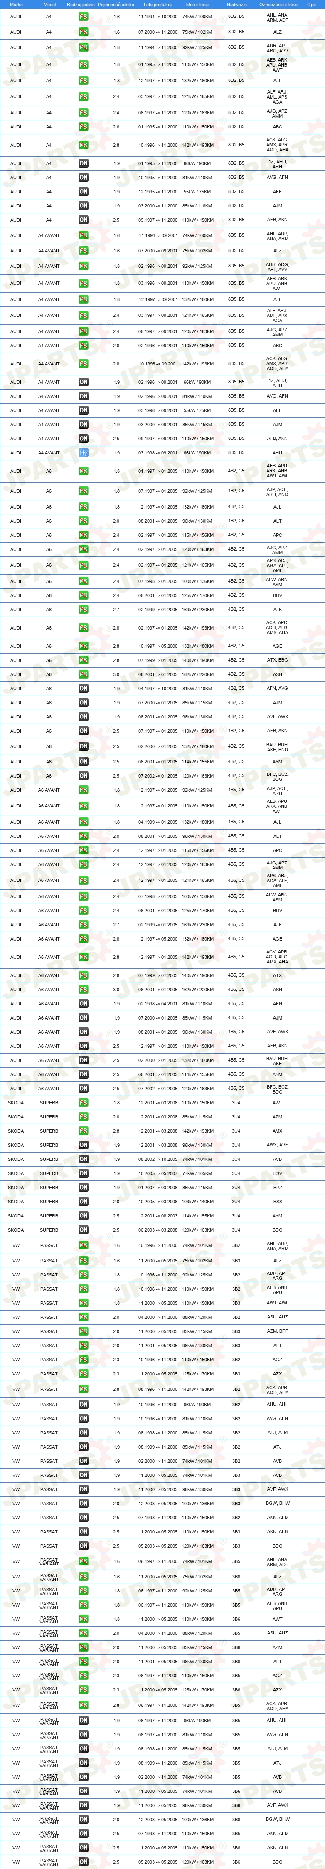Click the Nadwozie column header

point(236,4)
